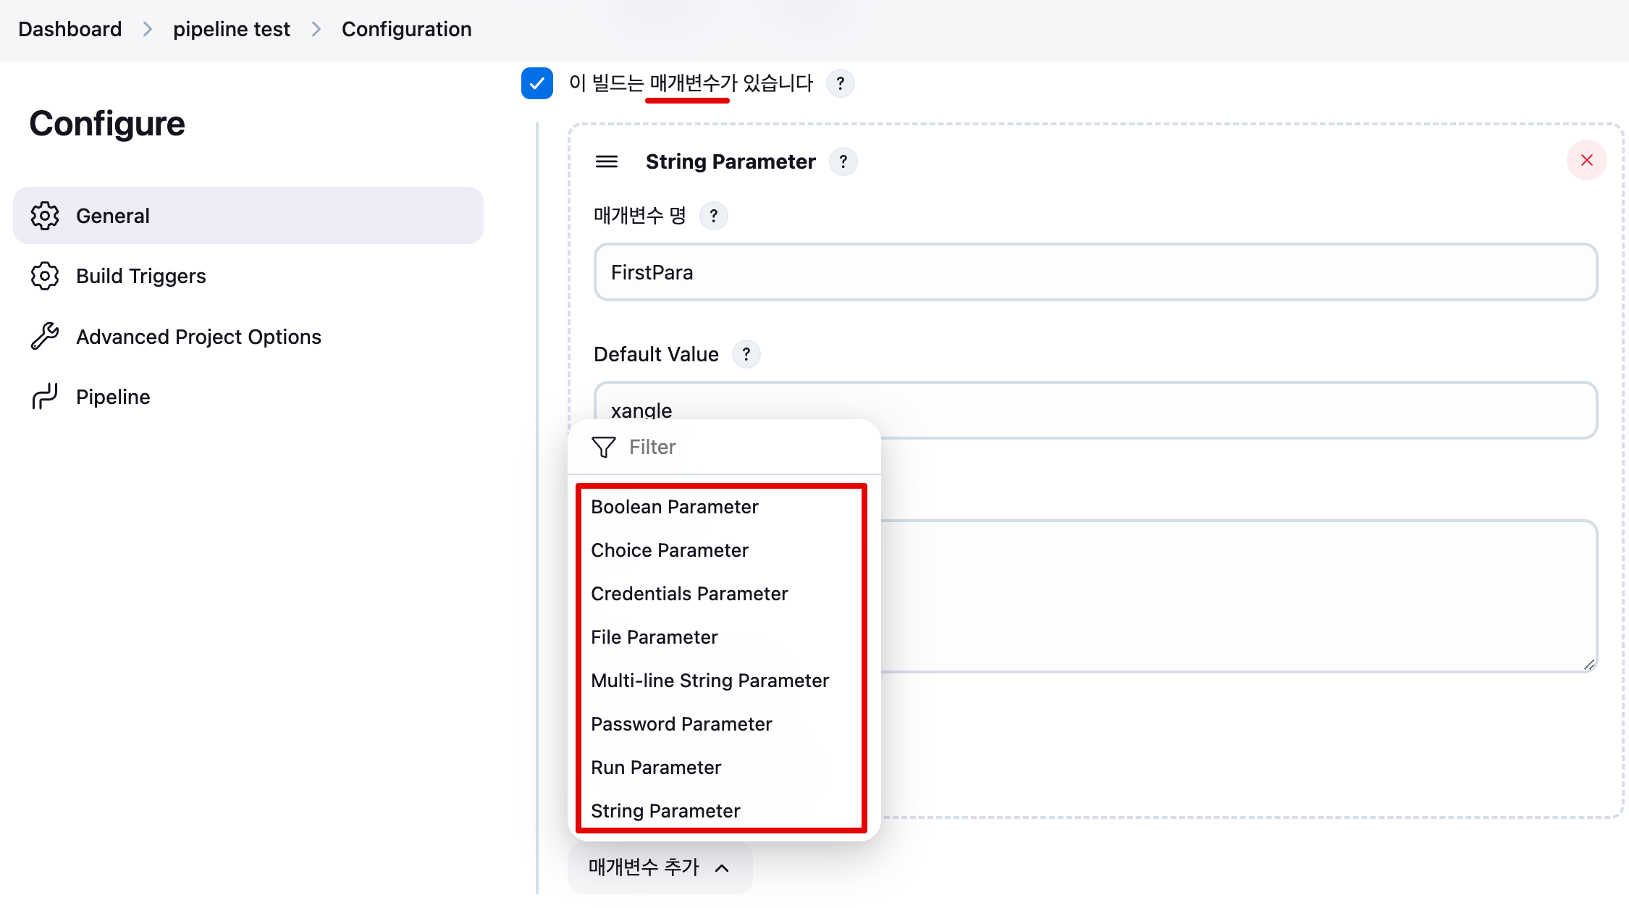Open pipeline test breadcrumb link

(x=231, y=29)
